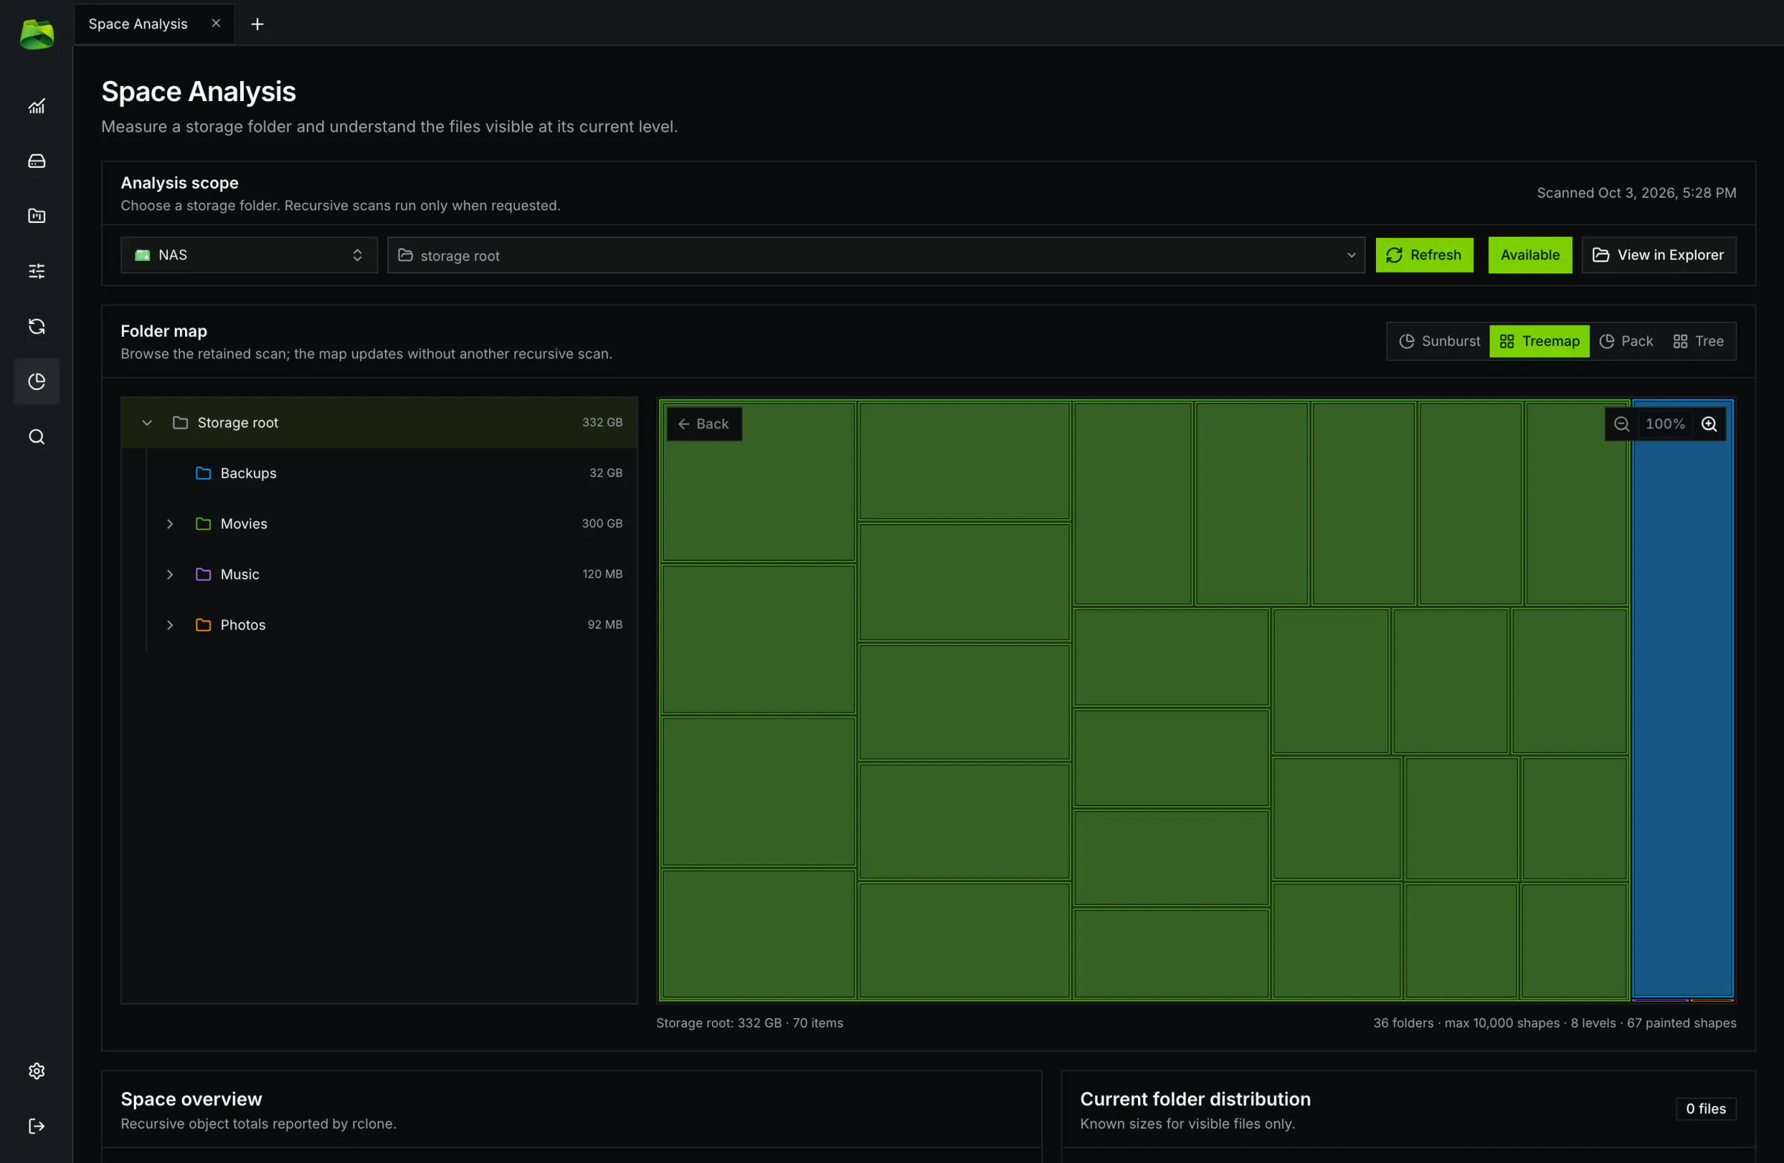Screen dimensions: 1784x1163
Task: Click the Backups folder icon
Action: click(x=203, y=473)
